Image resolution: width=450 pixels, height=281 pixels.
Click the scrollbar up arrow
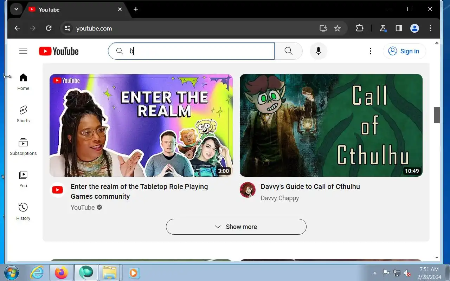pyautogui.click(x=437, y=43)
